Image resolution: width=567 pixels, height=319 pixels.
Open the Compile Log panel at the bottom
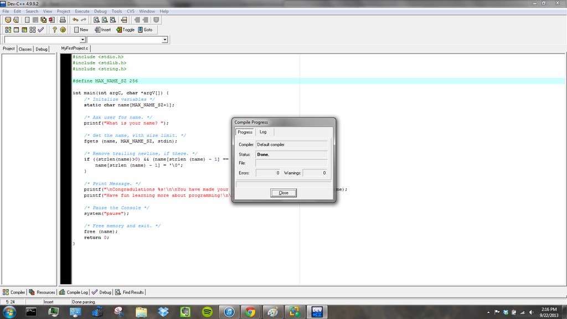pos(74,292)
